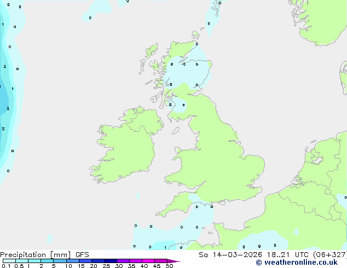This screenshot has width=347, height=268.
Task: Pick the 30–35 mm purple legend swatch
Action: pyautogui.click(x=123, y=261)
